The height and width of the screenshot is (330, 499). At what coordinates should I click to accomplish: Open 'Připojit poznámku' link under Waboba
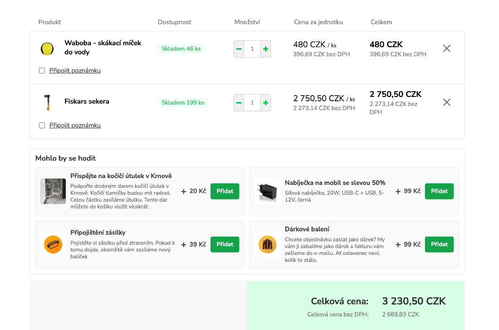(x=75, y=71)
